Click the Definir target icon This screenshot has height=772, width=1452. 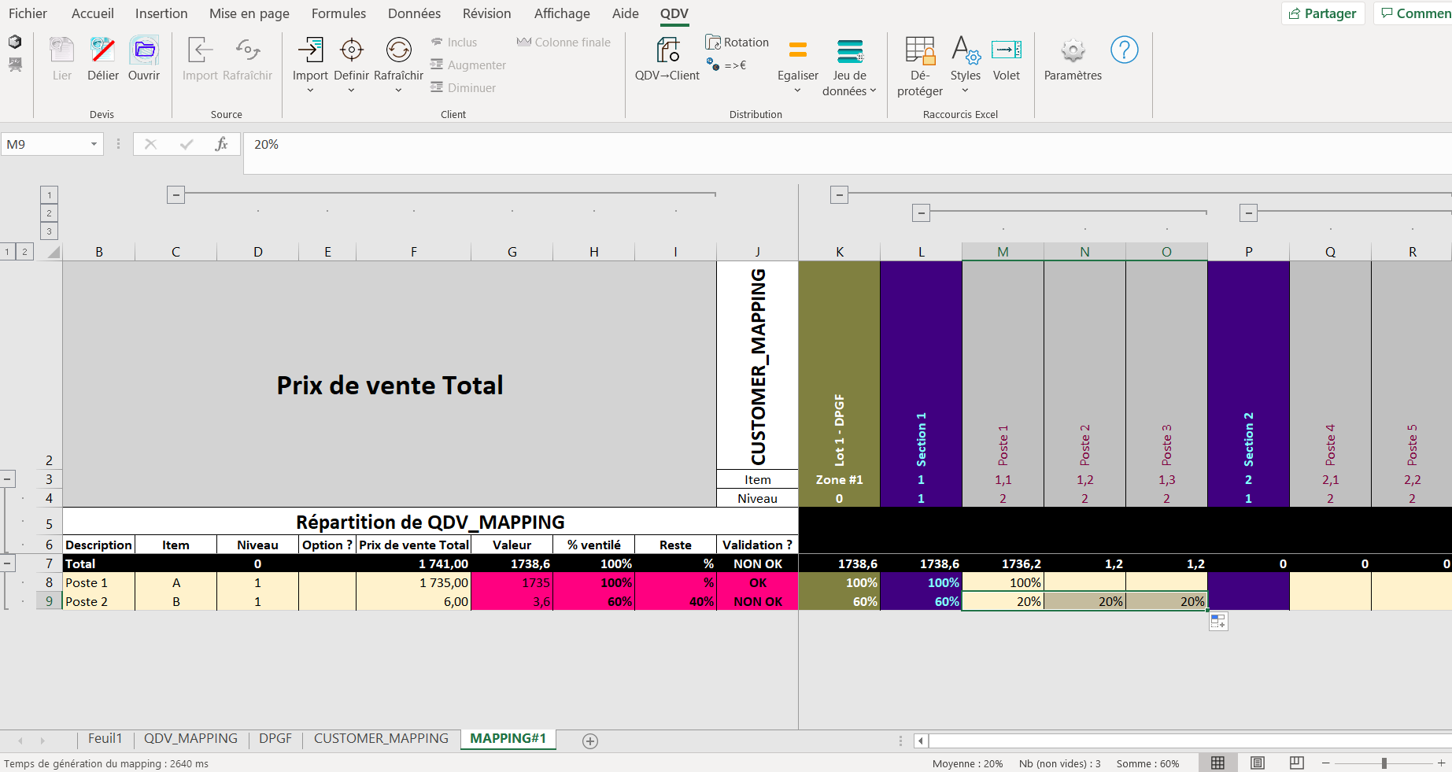(x=351, y=50)
